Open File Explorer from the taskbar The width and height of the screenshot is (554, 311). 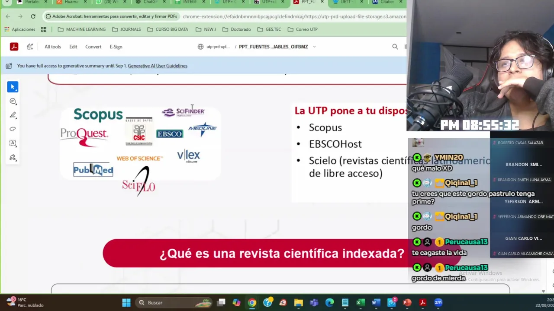point(299,303)
